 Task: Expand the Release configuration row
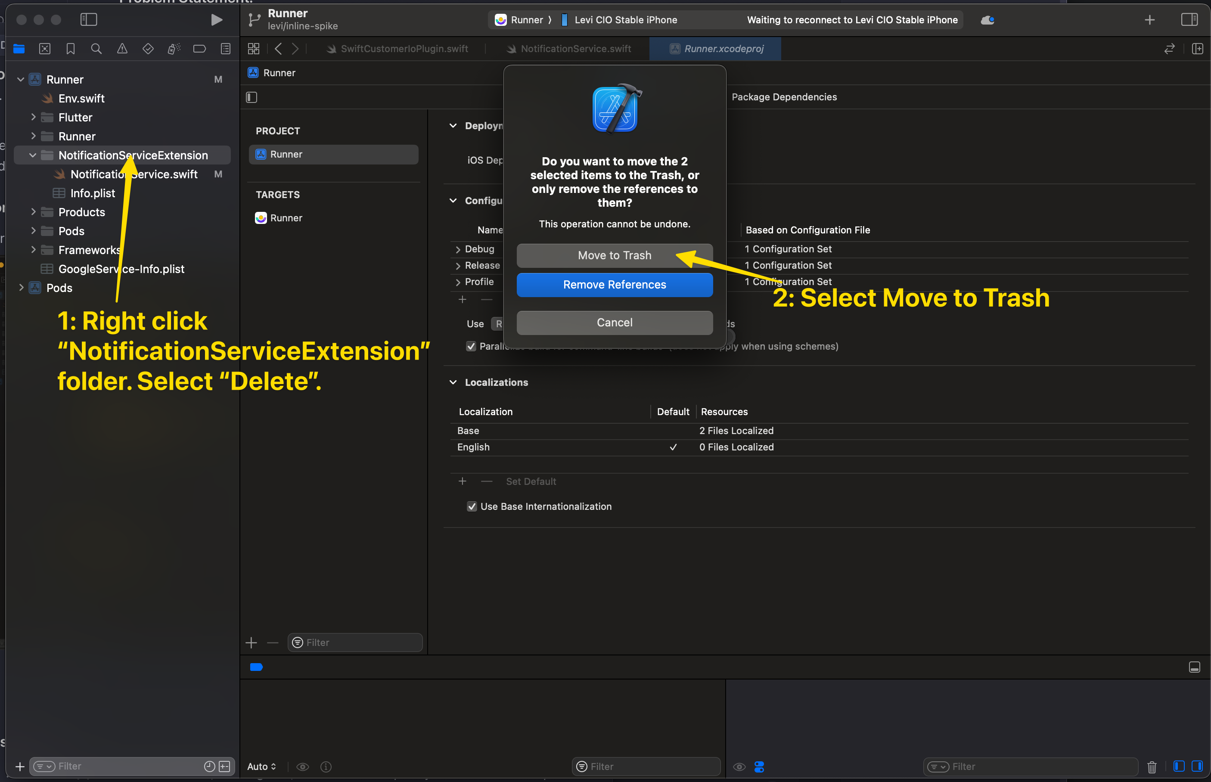[458, 266]
